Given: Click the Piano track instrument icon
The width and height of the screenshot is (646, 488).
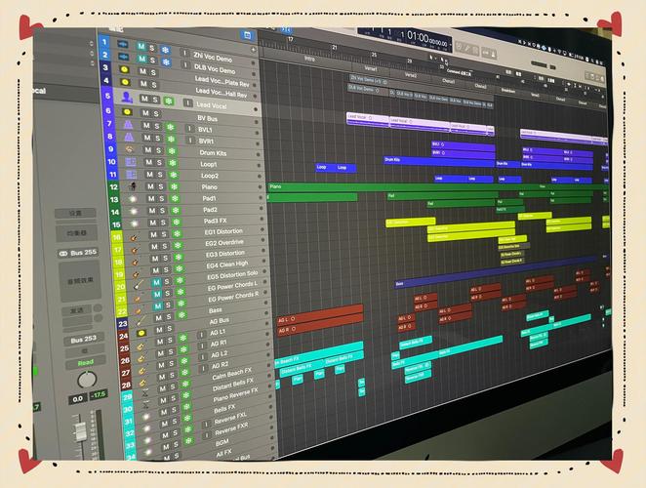Looking at the screenshot, I should point(130,185).
